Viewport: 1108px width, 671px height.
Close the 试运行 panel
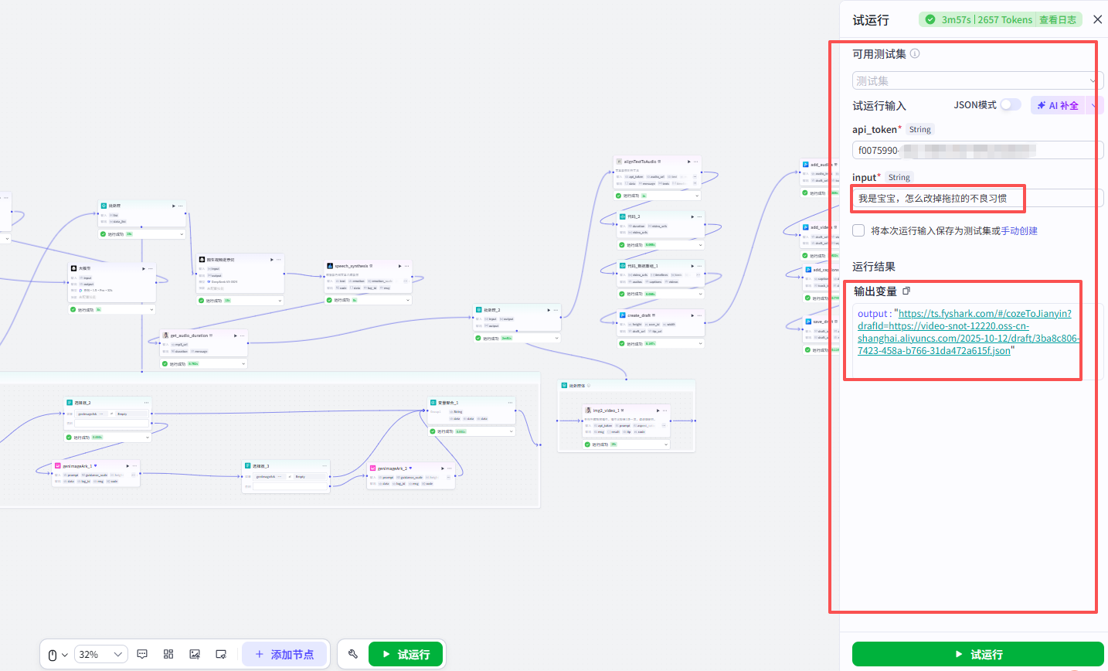(x=1097, y=19)
